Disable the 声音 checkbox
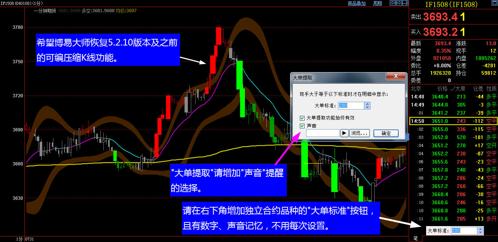The width and height of the screenshot is (498, 242). (x=303, y=126)
